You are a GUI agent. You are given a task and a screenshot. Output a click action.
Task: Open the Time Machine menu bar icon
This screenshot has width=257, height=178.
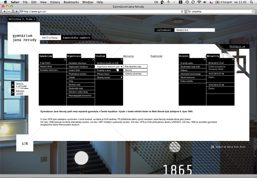click(x=187, y=2)
